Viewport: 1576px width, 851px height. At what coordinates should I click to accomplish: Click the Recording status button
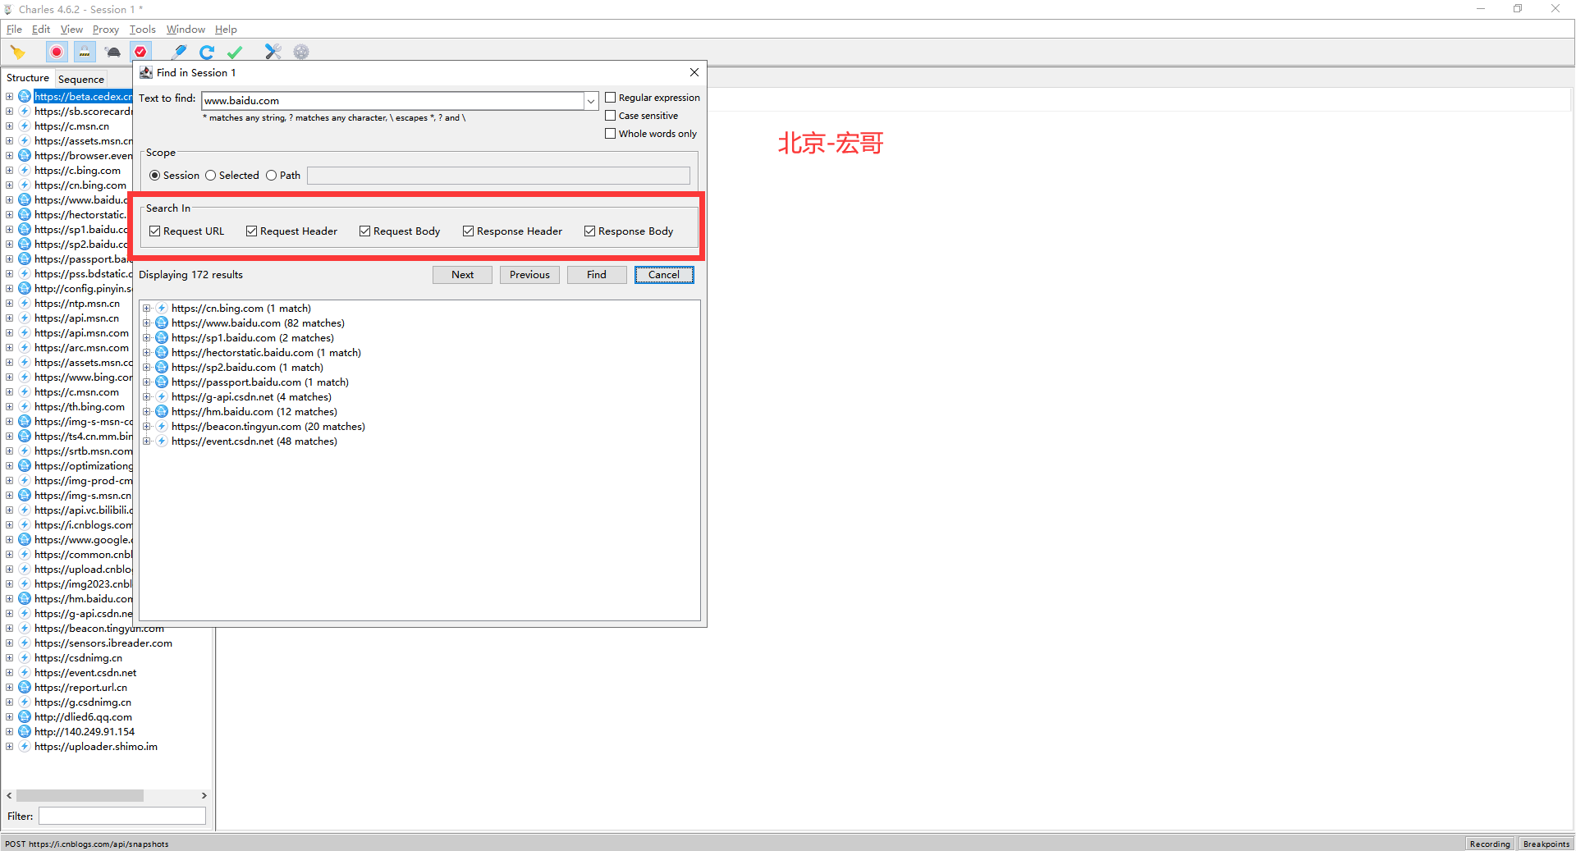pyautogui.click(x=1490, y=844)
